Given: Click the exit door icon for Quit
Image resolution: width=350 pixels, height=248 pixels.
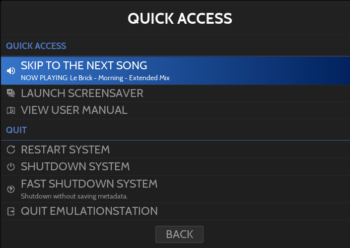Looking at the screenshot, I should [10, 211].
